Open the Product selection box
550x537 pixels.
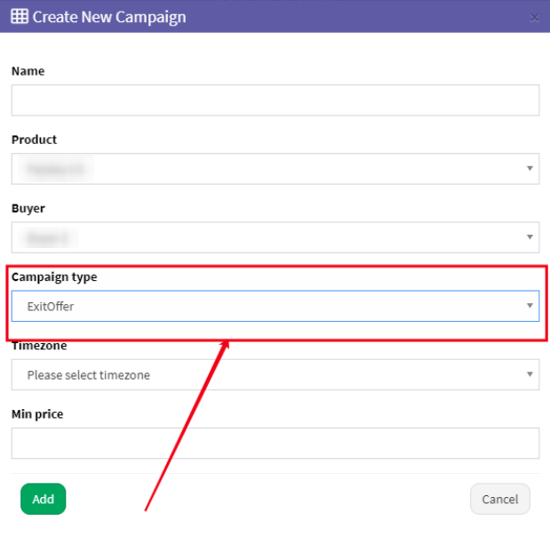pyautogui.click(x=267, y=169)
